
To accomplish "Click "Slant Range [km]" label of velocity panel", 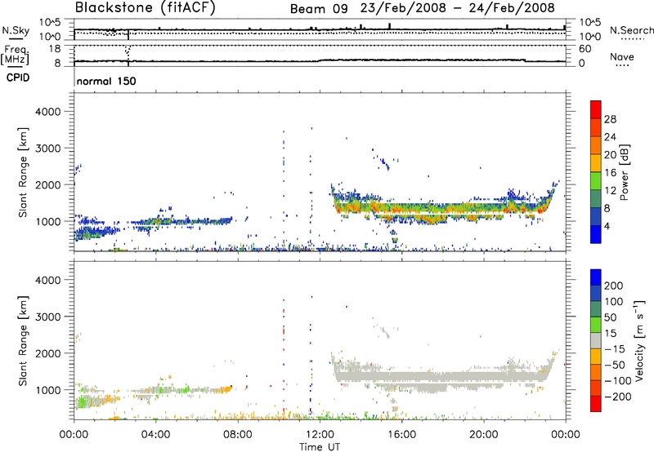I will 23,341.
